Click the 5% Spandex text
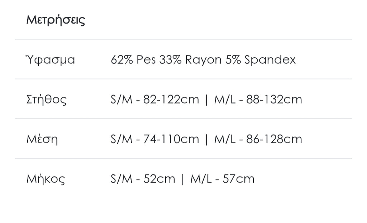 pyautogui.click(x=261, y=59)
